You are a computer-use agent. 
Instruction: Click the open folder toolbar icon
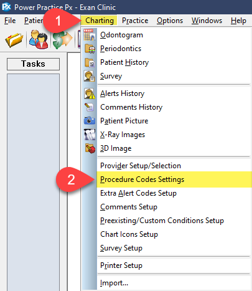tap(14, 40)
